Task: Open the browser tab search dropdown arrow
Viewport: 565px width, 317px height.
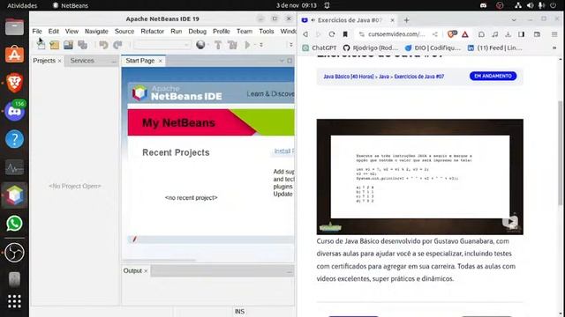Action: 514,19
